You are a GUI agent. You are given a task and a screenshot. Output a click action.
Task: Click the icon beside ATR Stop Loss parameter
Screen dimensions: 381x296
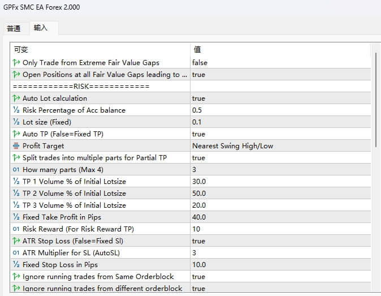coord(16,241)
